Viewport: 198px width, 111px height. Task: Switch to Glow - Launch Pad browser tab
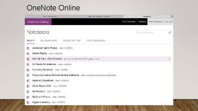[50, 16]
